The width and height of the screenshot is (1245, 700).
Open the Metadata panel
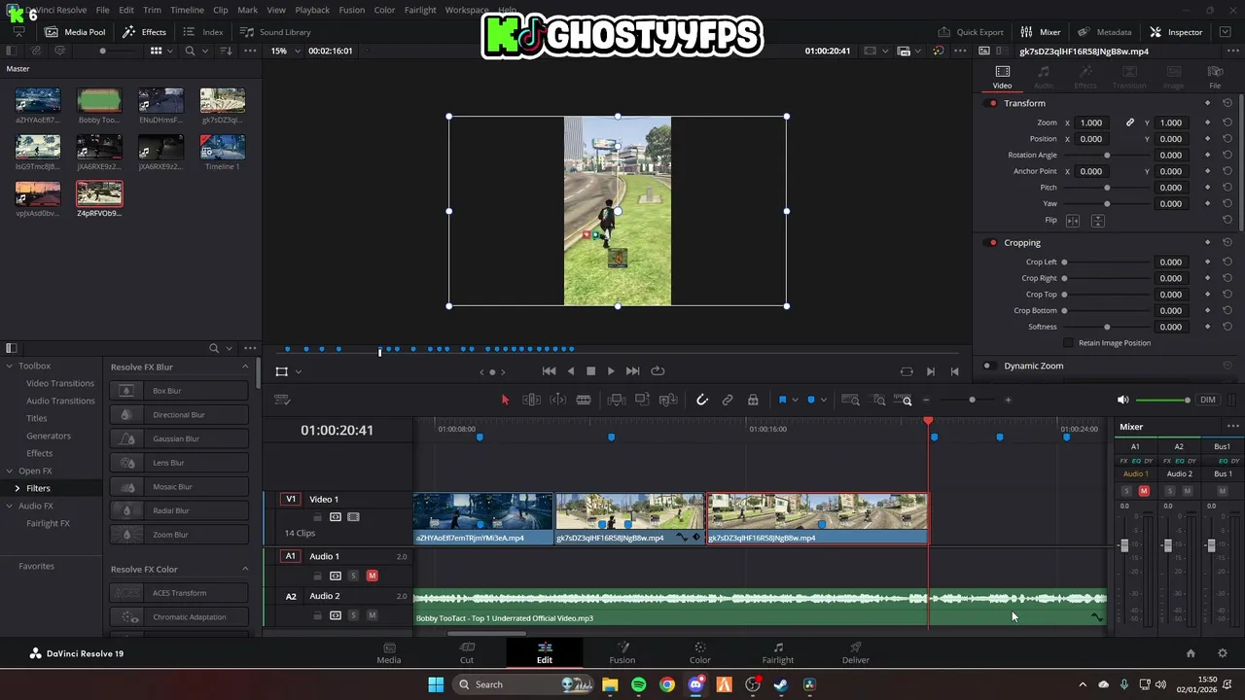point(1105,32)
